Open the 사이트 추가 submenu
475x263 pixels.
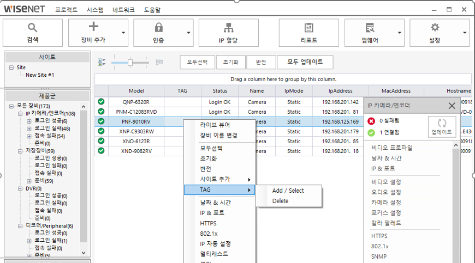click(x=219, y=179)
